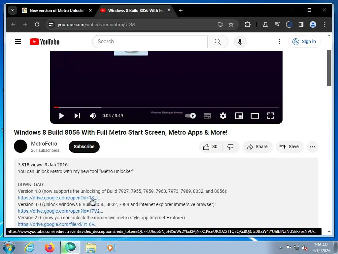Open Version 2.0 Google Drive file link
This screenshot has height=254, width=338.
[x=57, y=224]
